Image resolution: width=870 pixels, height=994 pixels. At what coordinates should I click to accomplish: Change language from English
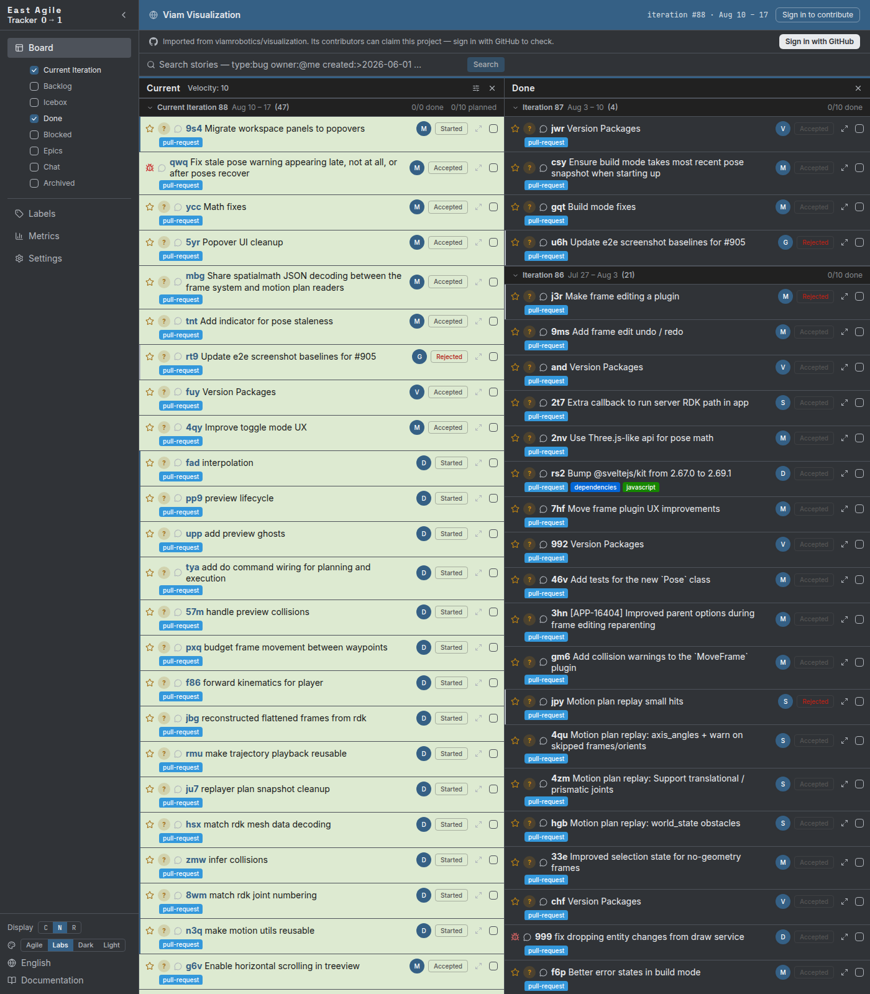[x=36, y=963]
